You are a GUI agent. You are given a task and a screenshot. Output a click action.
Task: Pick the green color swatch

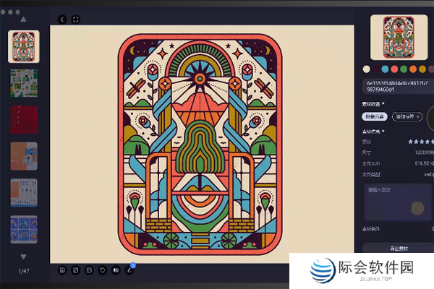[x=404, y=69]
